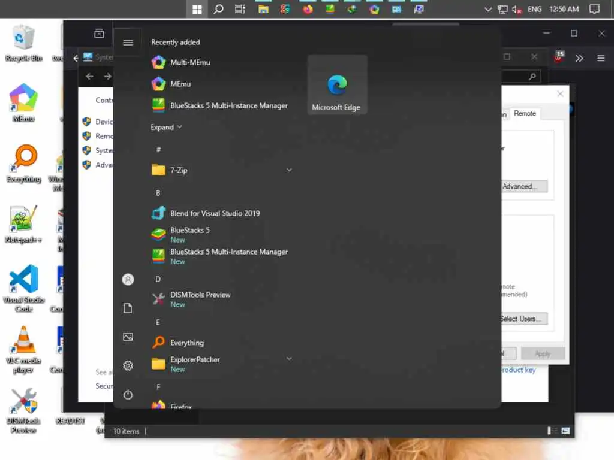Click the F letter group header

(x=158, y=387)
